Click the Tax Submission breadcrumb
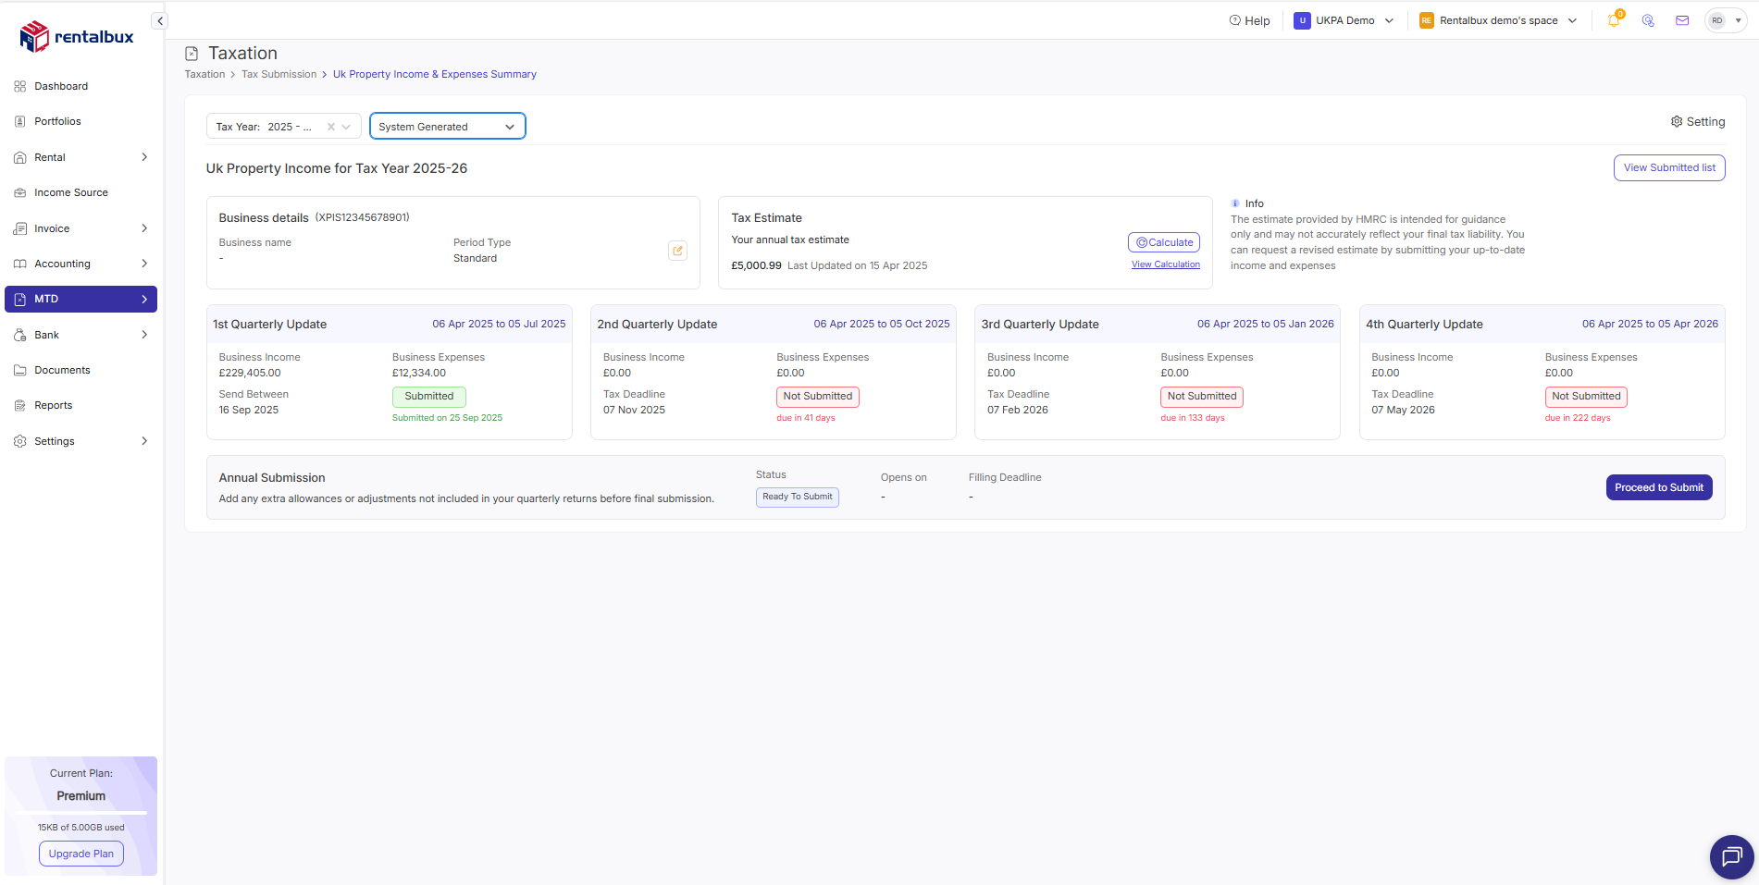Screen dimensions: 1759x885 (x=279, y=74)
